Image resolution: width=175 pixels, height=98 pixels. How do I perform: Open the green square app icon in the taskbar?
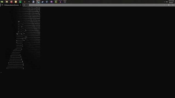pos(56,2)
